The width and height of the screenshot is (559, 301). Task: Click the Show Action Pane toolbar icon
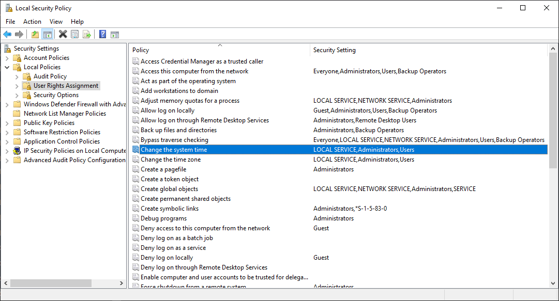[115, 34]
